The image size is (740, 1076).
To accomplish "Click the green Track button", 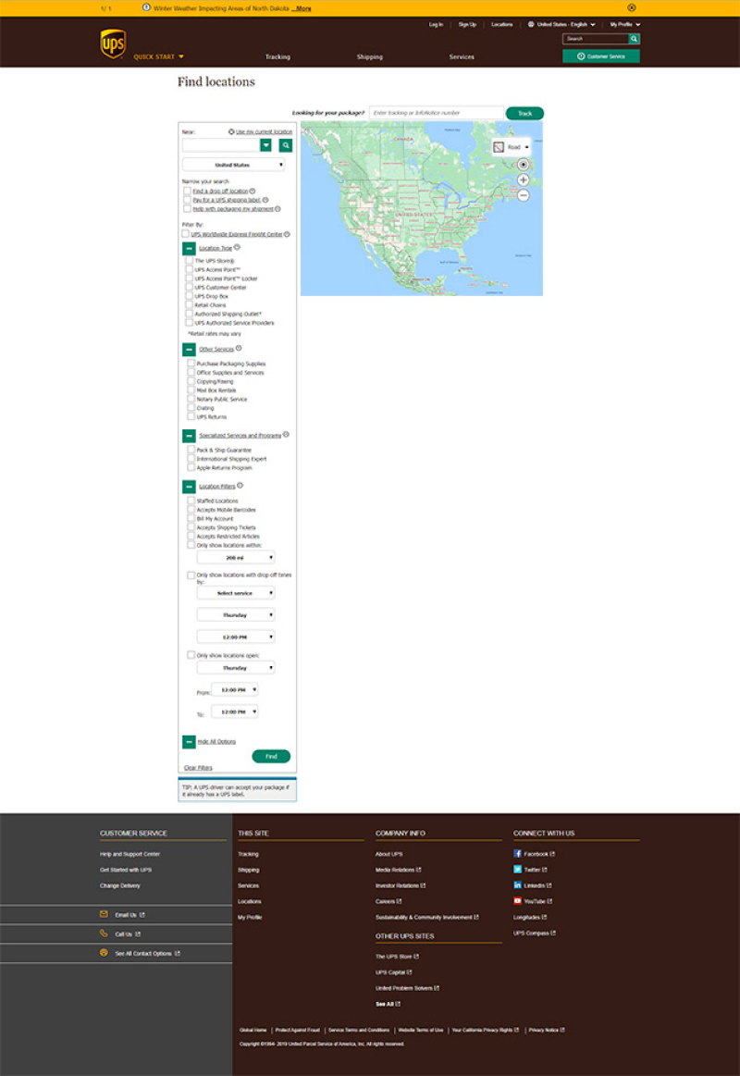I will point(524,113).
